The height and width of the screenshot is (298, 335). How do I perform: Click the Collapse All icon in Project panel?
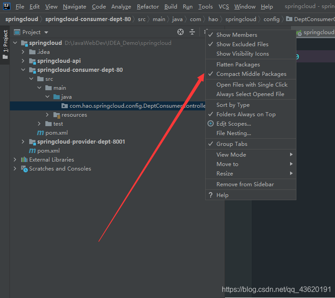coord(192,32)
